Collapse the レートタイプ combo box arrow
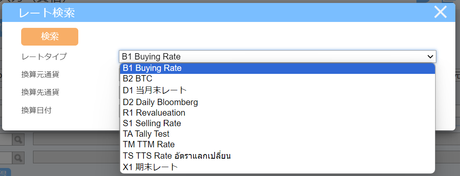 point(430,57)
